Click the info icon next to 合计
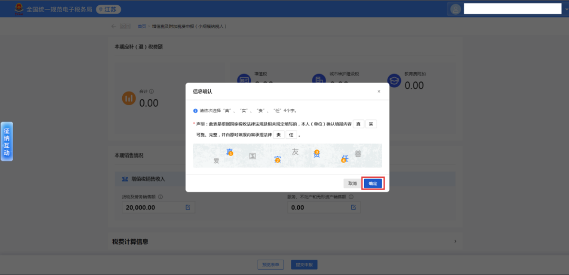The image size is (569, 275). coord(151,91)
